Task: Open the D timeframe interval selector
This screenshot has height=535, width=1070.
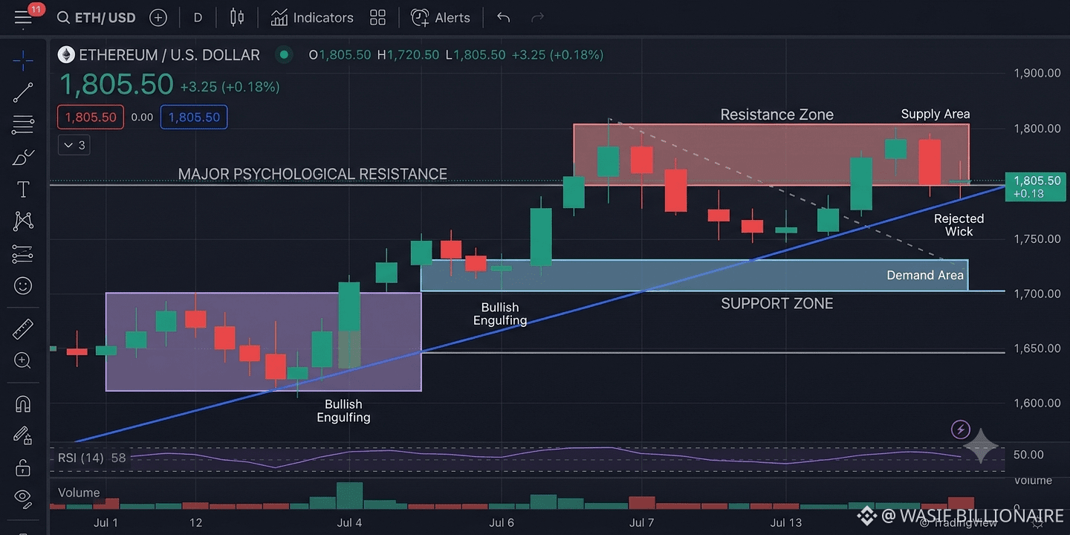Action: 198,17
